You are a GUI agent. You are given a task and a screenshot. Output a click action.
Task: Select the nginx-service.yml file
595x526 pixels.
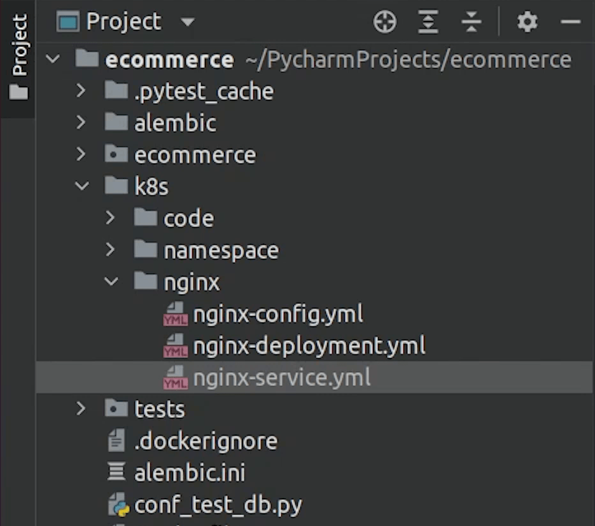pos(281,378)
